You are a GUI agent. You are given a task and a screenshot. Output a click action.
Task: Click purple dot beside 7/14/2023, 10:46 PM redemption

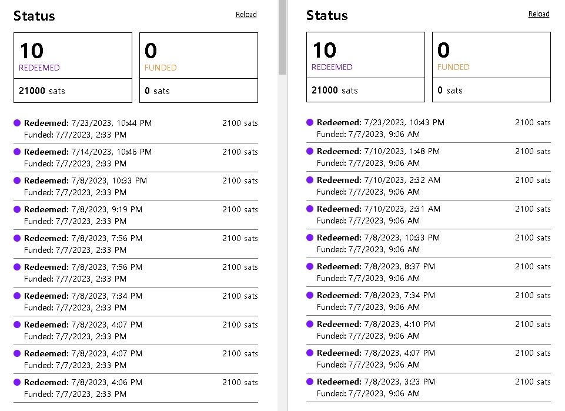pos(17,152)
